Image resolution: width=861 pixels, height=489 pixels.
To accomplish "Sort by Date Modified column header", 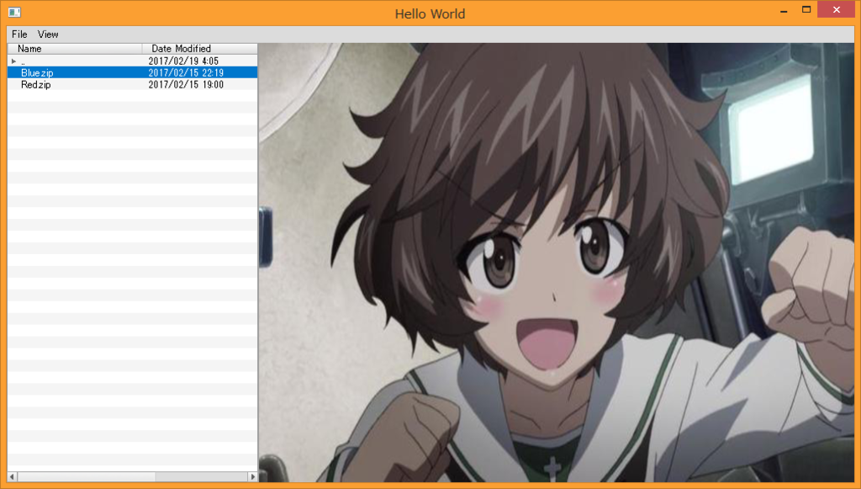I will 200,48.
